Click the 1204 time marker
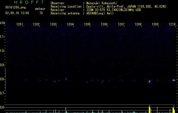Screen dimensions: 178x113 [70, 24]
